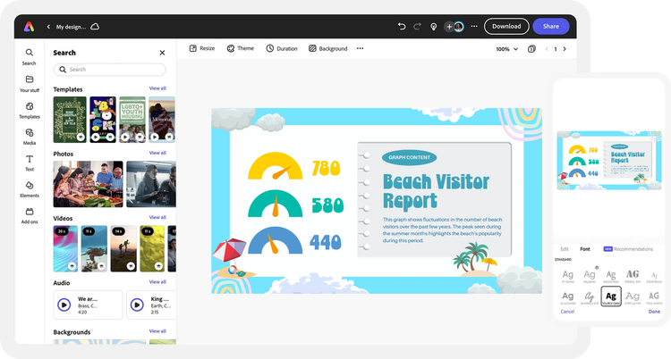
Task: Select the family cooking photo thumbnail
Action: [88, 184]
